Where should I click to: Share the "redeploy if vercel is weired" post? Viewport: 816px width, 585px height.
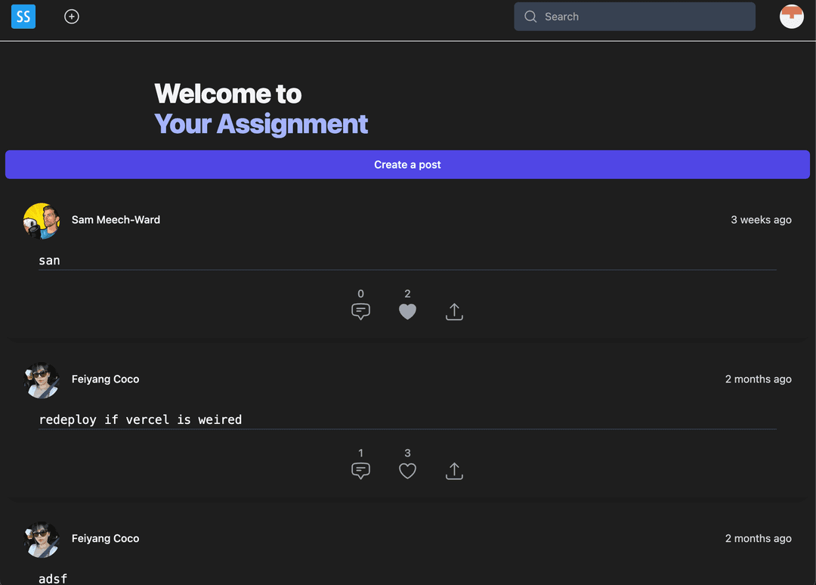(x=454, y=471)
